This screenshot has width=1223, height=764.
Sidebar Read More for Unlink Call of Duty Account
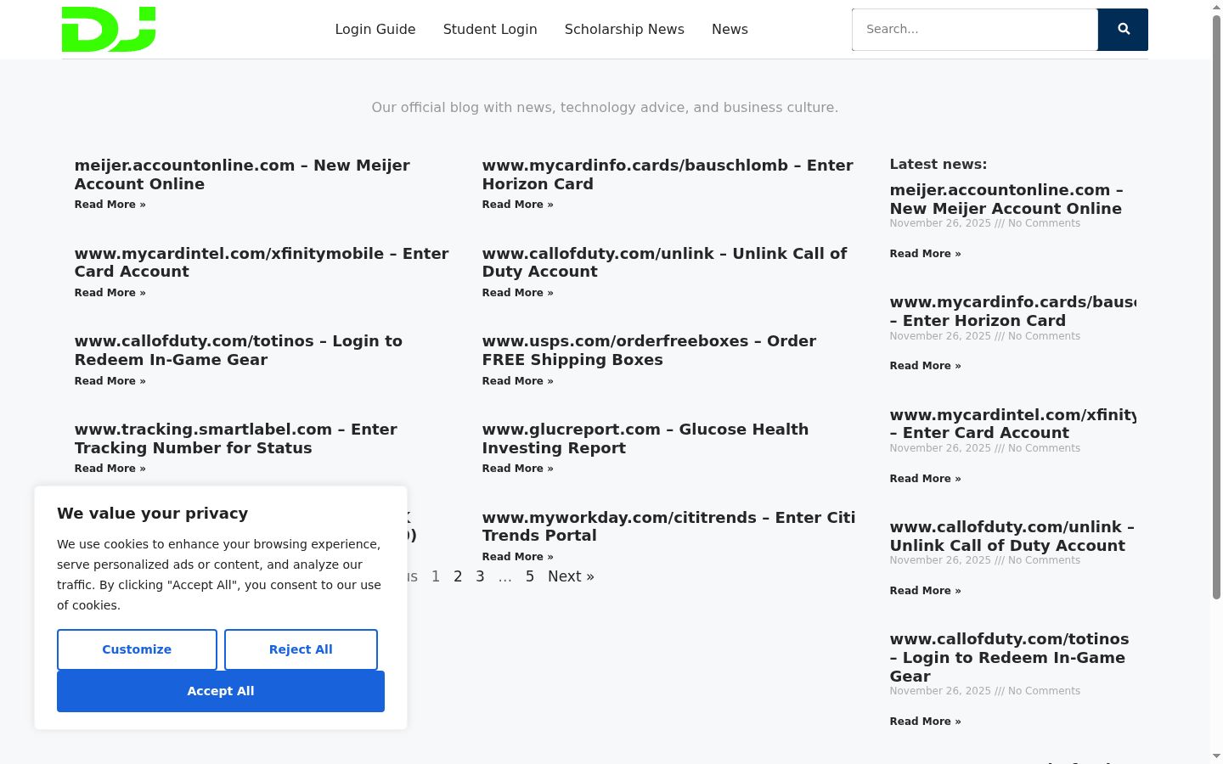click(926, 591)
